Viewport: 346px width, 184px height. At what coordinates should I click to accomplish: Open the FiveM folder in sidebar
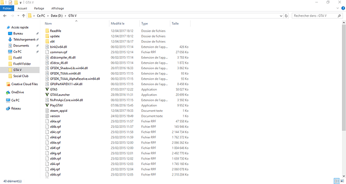point(18,58)
